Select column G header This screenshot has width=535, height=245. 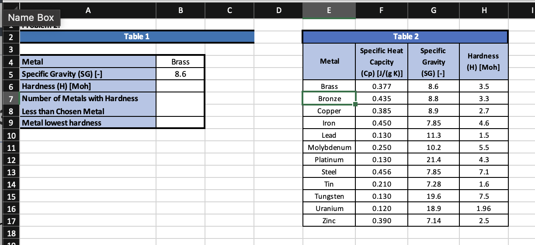coord(433,10)
